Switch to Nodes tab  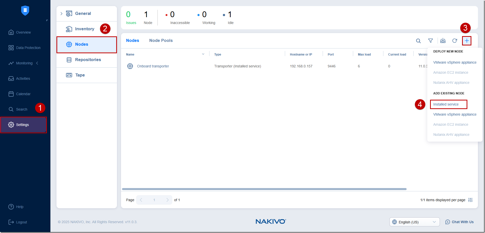click(x=133, y=40)
